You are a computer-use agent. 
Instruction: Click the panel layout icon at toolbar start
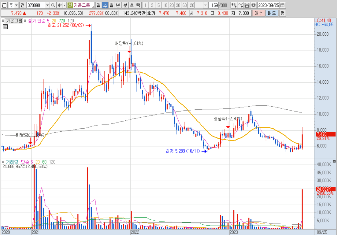click(x=4, y=5)
